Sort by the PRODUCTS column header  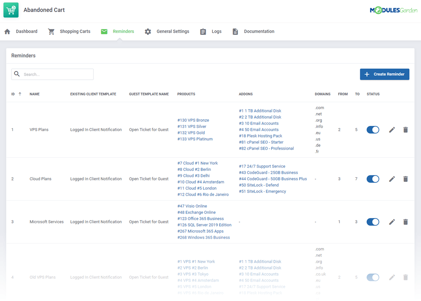186,94
